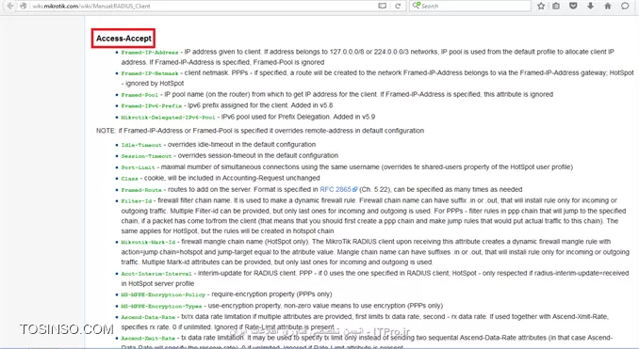Image resolution: width=639 pixels, height=349 pixels.
Task: Bookmark this page with the star icon
Action: [541, 6]
